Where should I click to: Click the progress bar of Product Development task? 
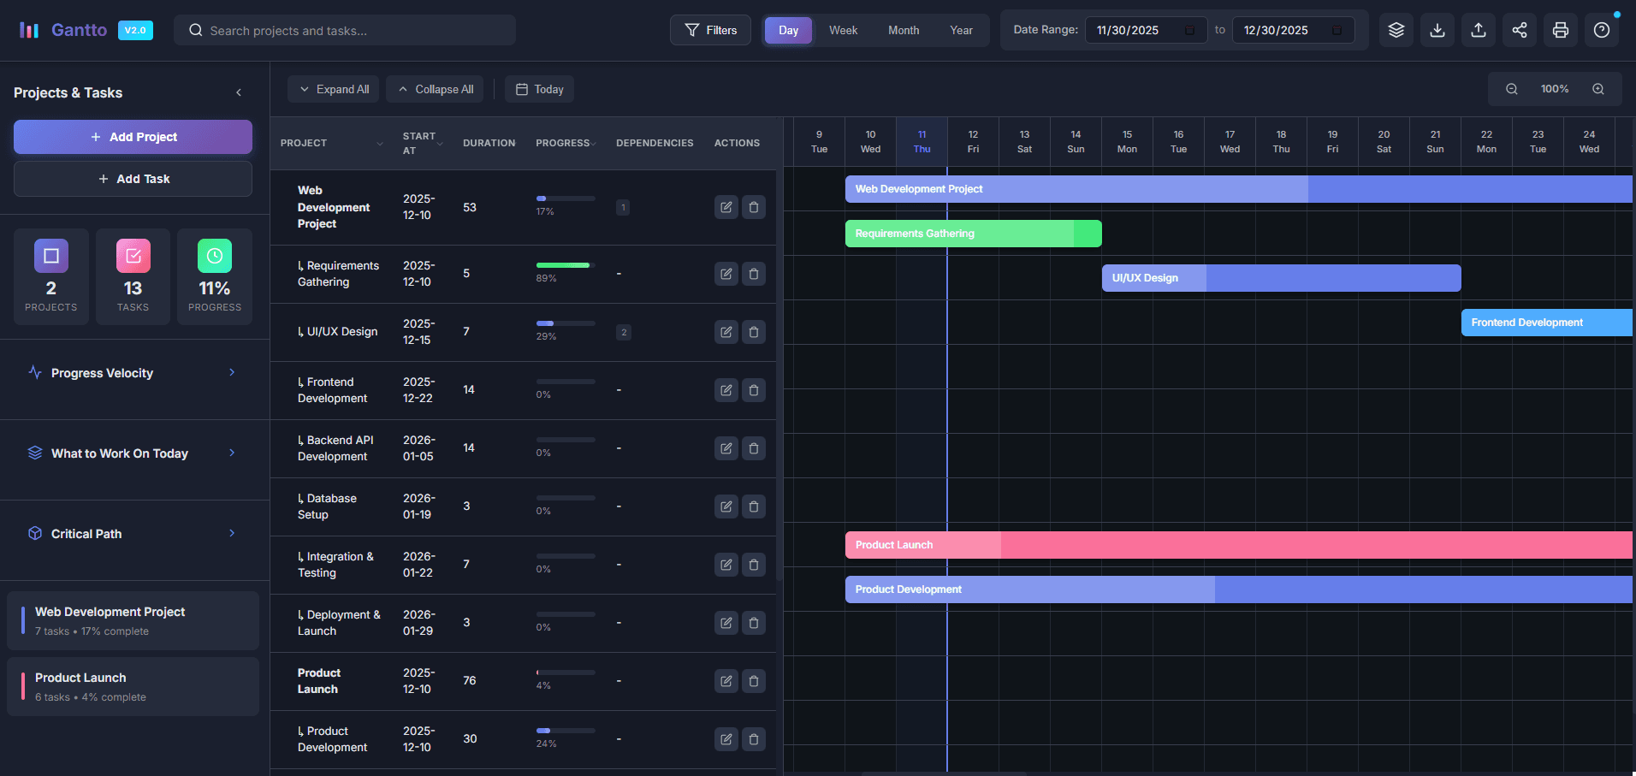pyautogui.click(x=565, y=729)
